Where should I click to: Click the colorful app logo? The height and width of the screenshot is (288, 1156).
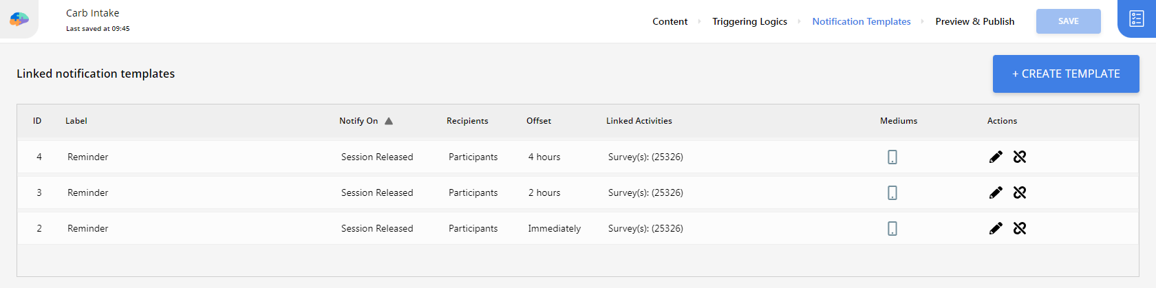tap(19, 19)
